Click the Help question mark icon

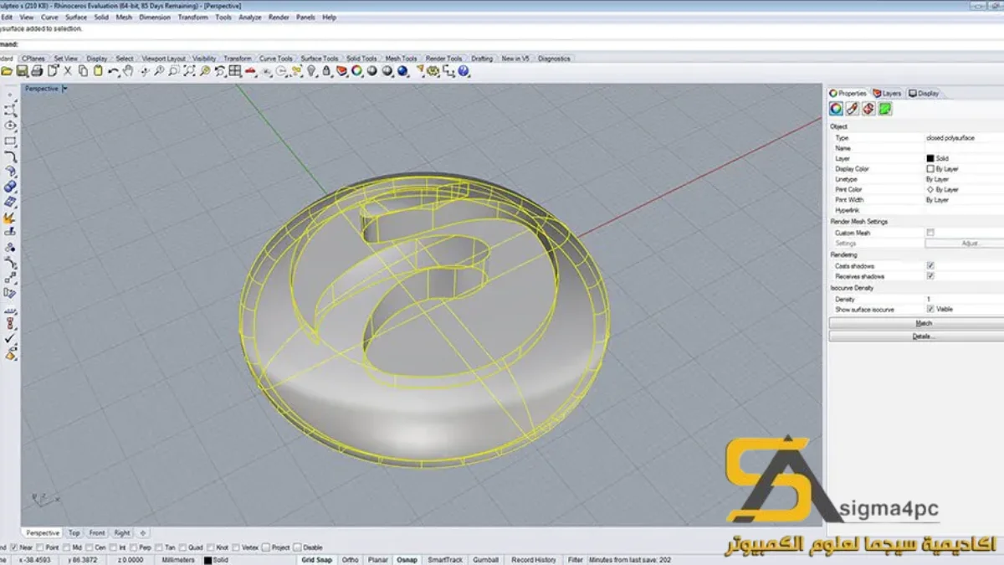463,71
